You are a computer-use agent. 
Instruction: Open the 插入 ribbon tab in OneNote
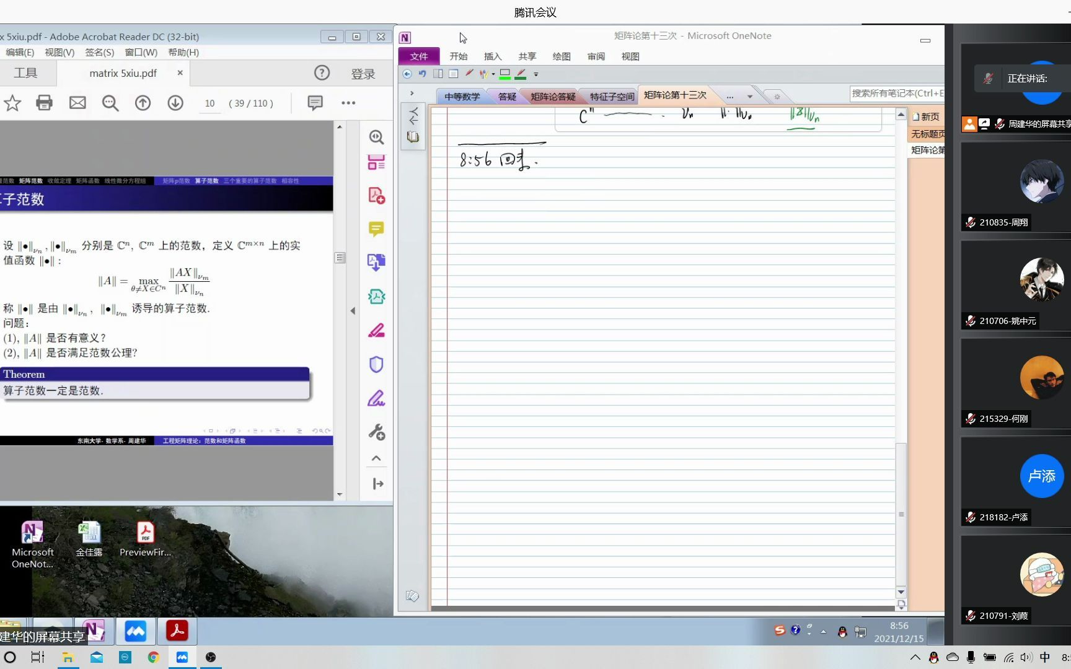click(493, 56)
